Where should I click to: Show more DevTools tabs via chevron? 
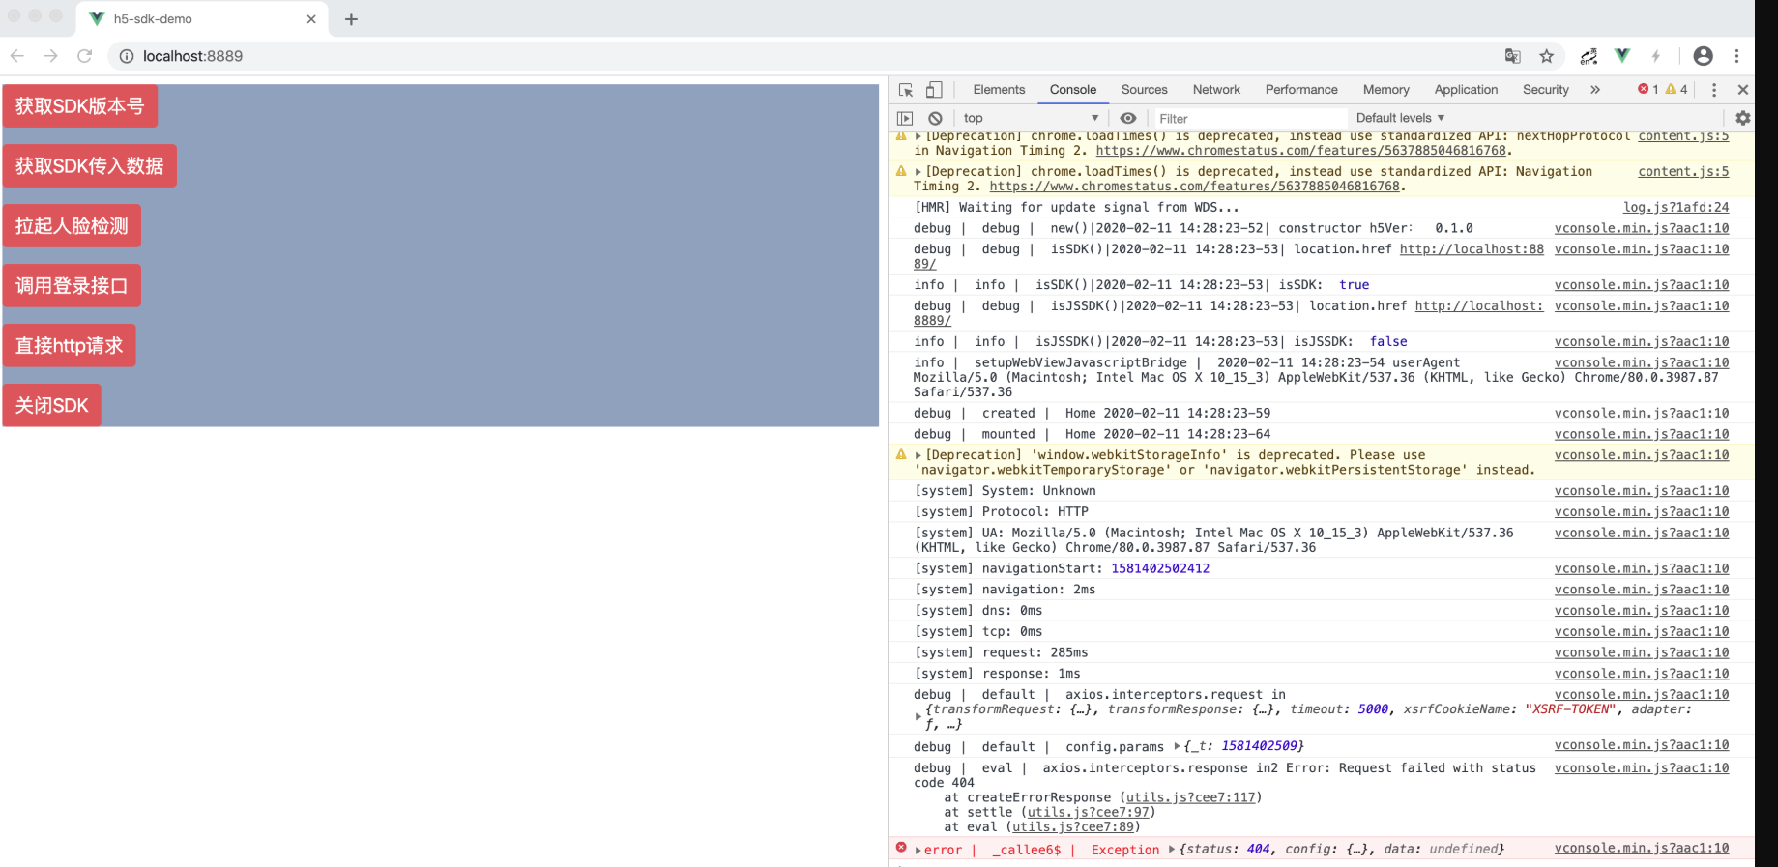point(1595,90)
